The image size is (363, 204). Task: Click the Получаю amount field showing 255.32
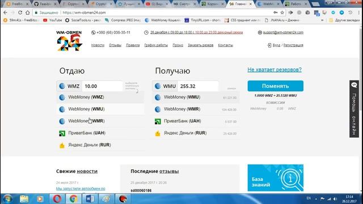198,86
